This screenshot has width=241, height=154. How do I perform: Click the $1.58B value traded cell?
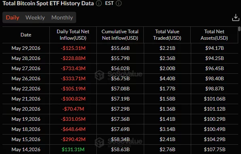tap(167, 99)
